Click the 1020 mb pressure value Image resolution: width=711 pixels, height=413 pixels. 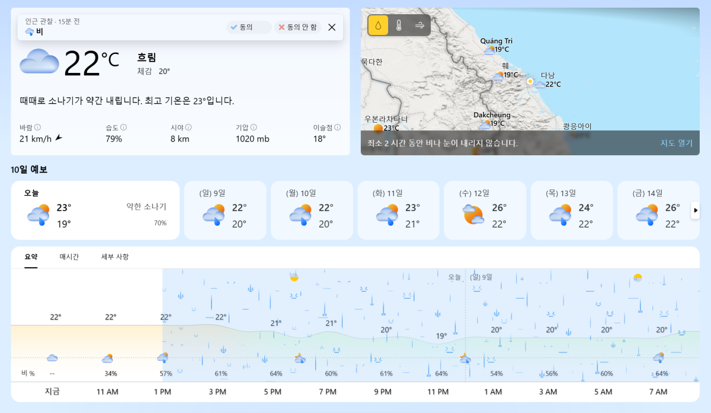(252, 139)
